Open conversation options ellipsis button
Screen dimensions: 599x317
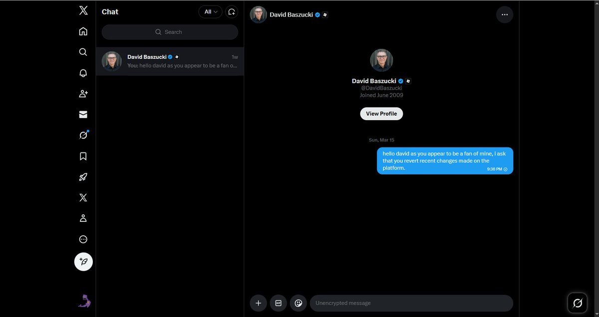pos(505,14)
